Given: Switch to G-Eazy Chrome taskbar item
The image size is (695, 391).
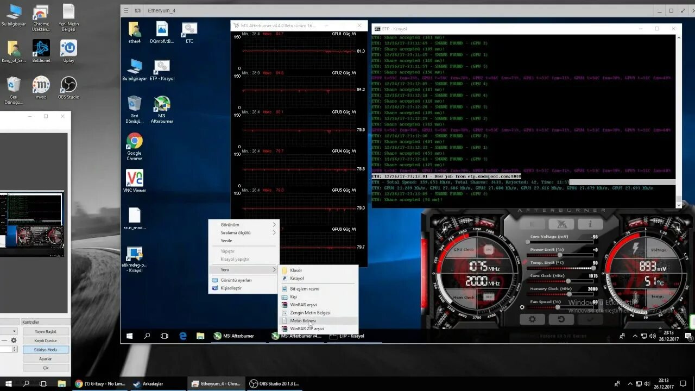Looking at the screenshot, I should pos(100,383).
